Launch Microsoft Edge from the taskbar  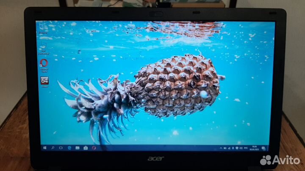69,148
